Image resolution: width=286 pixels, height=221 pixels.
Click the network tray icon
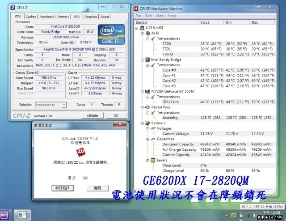pyautogui.click(x=248, y=216)
